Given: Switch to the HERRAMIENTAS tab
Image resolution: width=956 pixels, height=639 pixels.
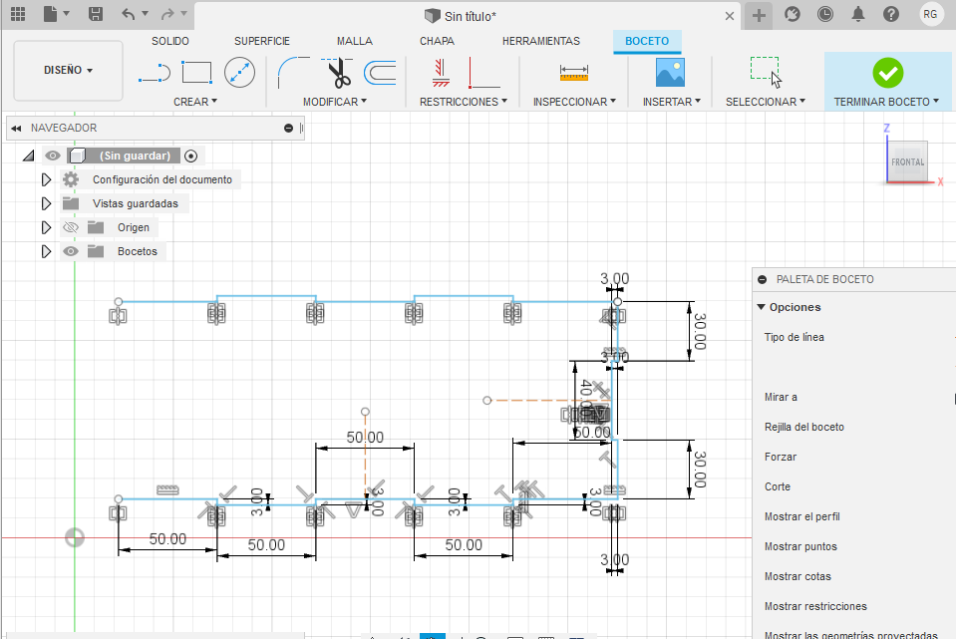Looking at the screenshot, I should point(541,41).
